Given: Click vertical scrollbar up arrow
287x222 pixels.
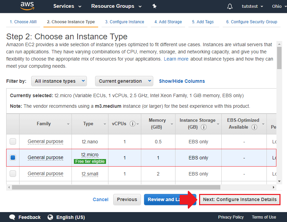Looking at the screenshot, I should tap(279, 44).
